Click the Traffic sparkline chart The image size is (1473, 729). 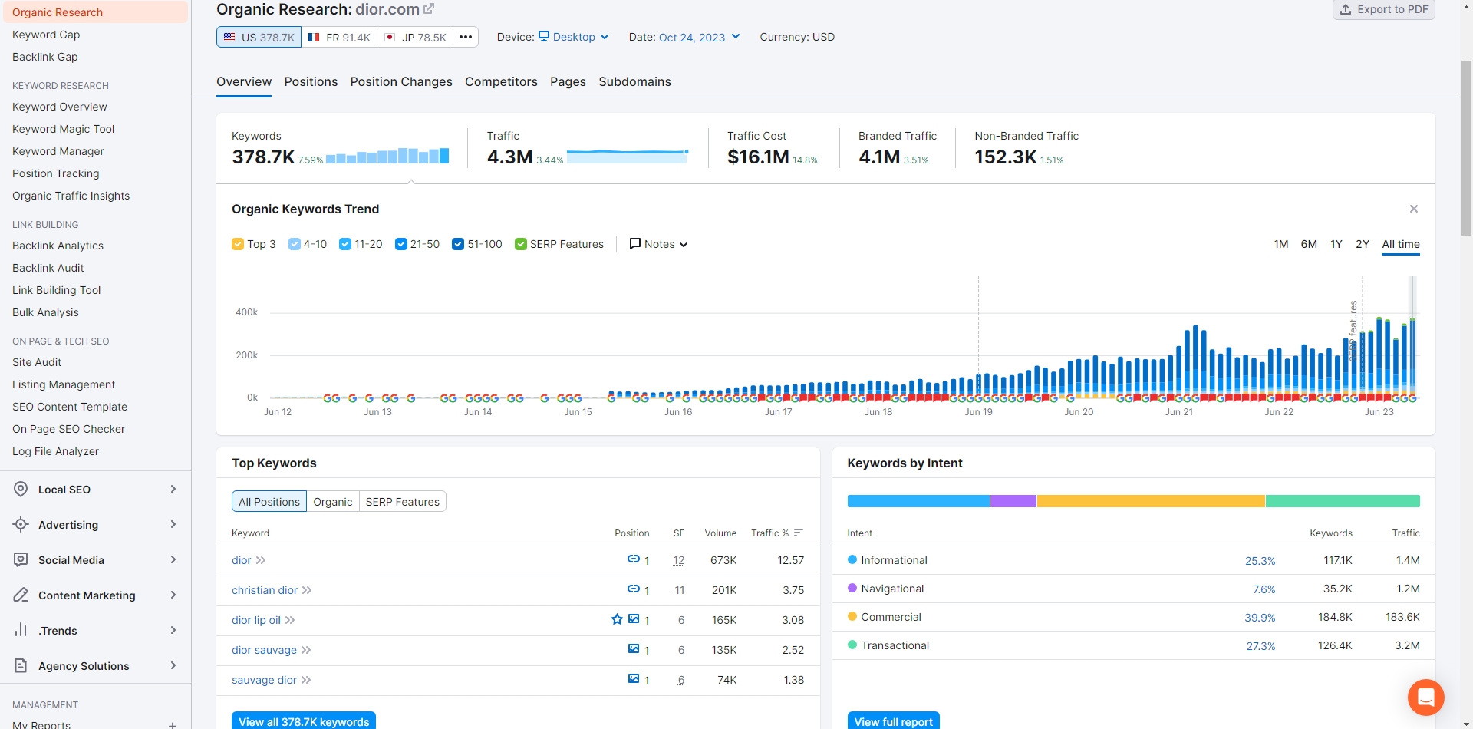(x=628, y=156)
